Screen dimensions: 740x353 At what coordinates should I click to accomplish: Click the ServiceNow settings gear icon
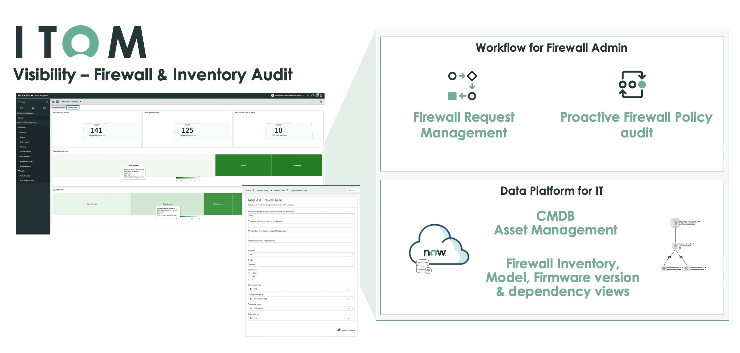coord(321,95)
